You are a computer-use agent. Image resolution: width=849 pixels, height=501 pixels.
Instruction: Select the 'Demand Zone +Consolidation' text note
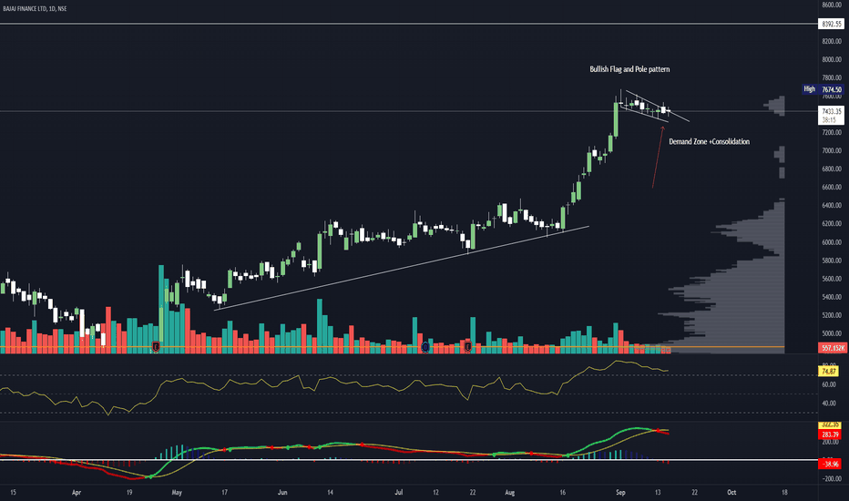[710, 142]
